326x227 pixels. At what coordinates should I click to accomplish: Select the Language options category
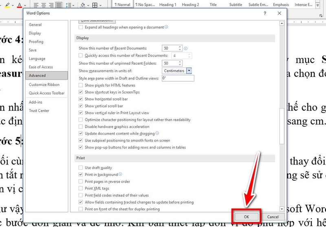(46, 59)
